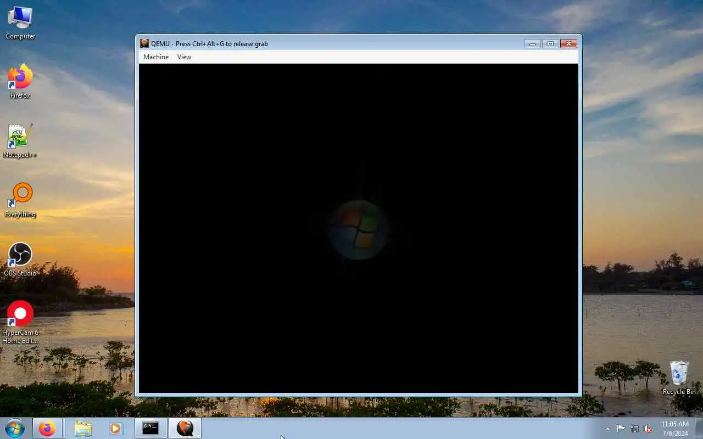Minimize the QEMU window
The image size is (703, 439).
click(532, 44)
